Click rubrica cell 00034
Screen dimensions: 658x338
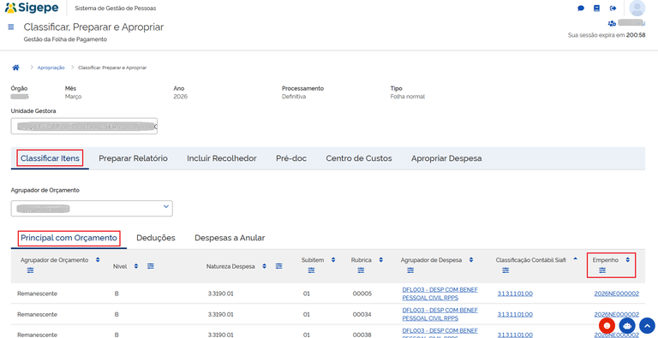pos(362,314)
